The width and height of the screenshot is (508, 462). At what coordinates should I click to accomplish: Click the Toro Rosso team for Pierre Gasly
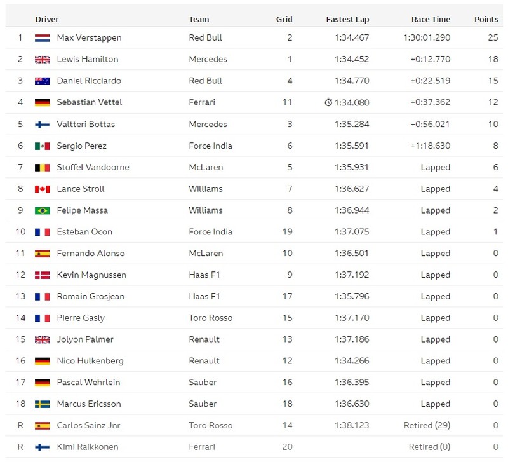coord(211,318)
